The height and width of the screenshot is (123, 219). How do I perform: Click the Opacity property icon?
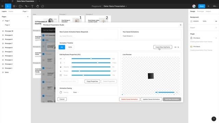[61, 67]
